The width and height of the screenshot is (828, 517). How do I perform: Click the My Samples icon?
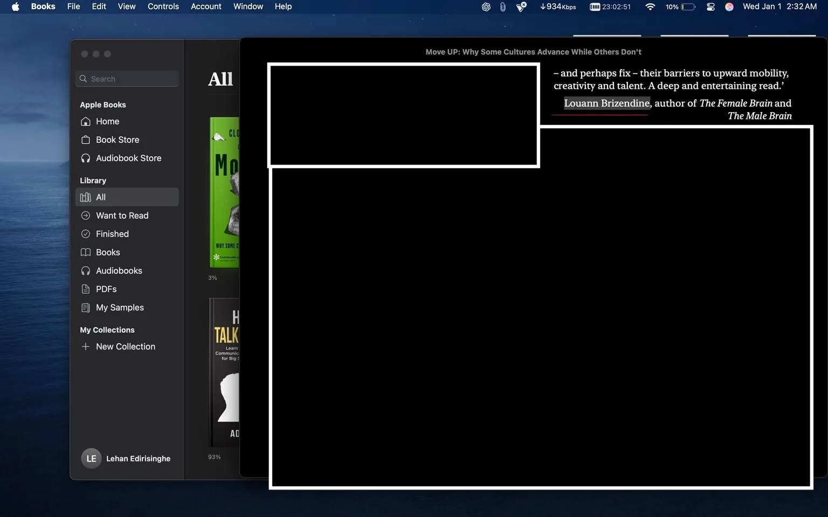pyautogui.click(x=85, y=308)
